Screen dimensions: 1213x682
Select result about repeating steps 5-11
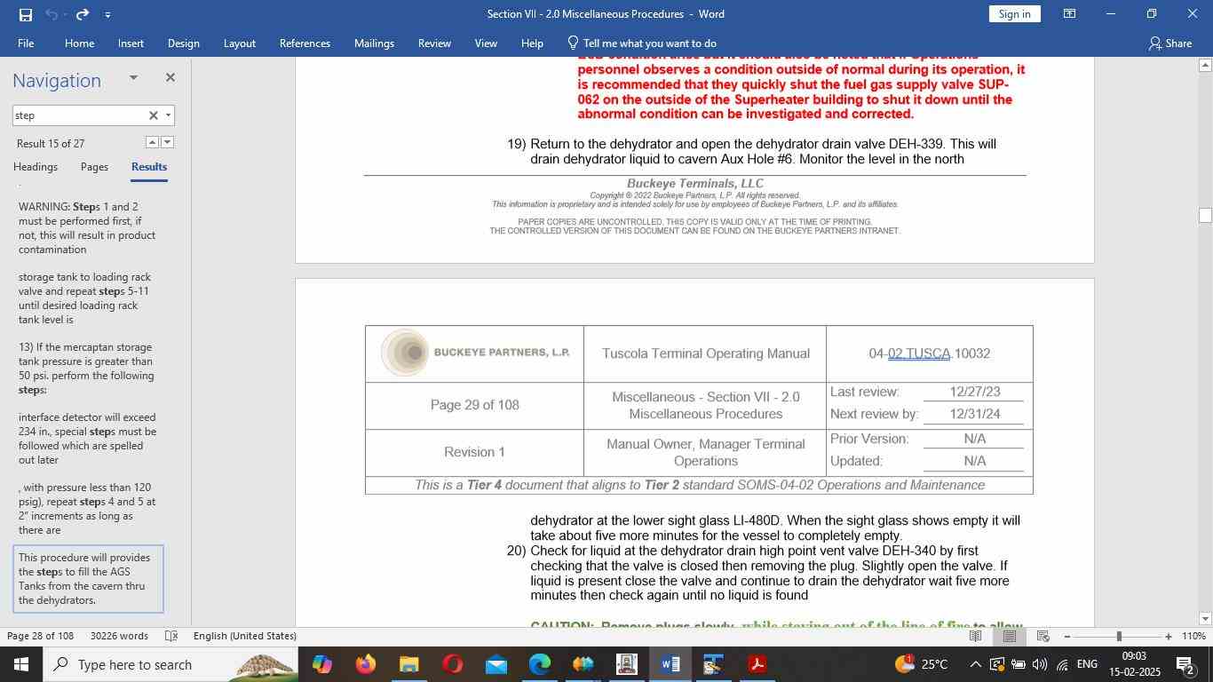coord(87,298)
